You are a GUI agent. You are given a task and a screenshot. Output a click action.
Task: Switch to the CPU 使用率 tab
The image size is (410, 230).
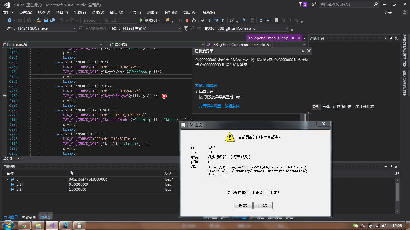click(364, 107)
